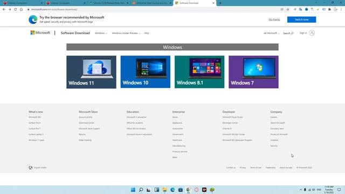Open the Windows 11 download tile
345x194 pixels.
pos(91,72)
